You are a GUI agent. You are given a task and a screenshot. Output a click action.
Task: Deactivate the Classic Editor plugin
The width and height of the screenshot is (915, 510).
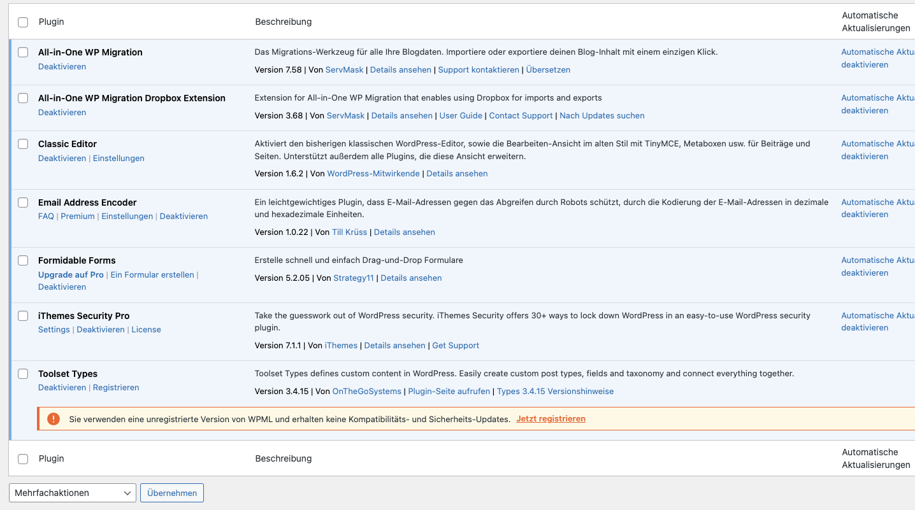[62, 158]
